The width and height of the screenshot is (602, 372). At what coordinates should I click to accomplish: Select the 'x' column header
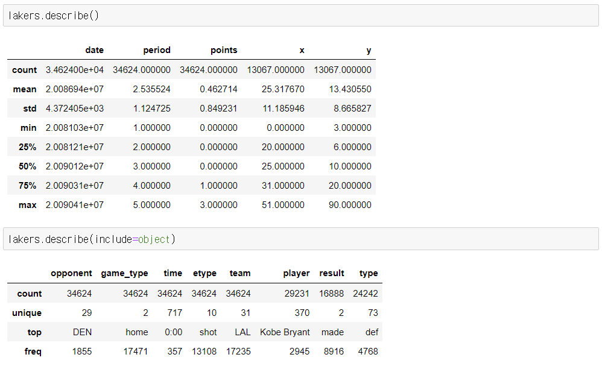pyautogui.click(x=302, y=50)
